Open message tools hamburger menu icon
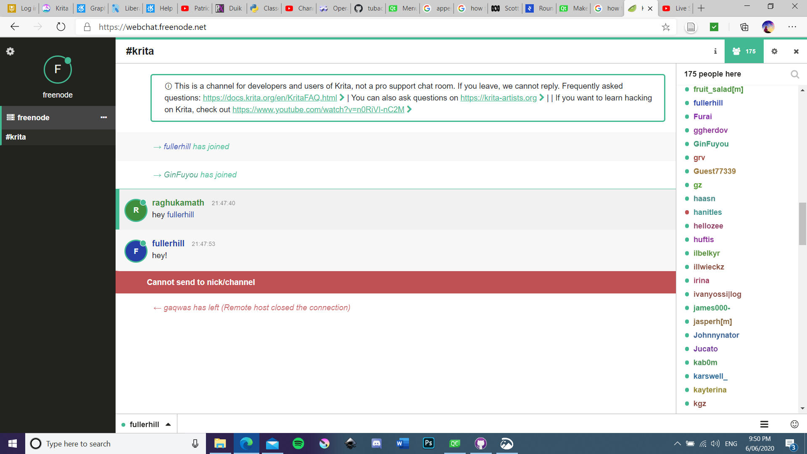This screenshot has width=807, height=454. coord(764,424)
